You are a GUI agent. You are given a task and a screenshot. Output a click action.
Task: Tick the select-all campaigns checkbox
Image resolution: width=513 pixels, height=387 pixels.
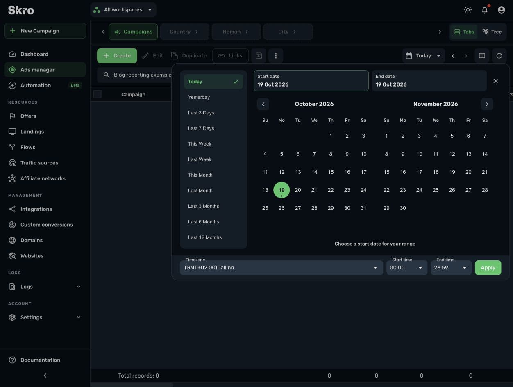point(98,94)
